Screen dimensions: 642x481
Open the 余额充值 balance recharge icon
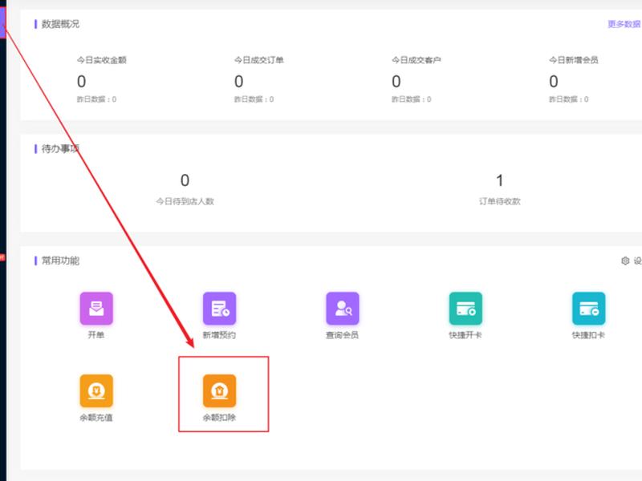(x=96, y=390)
